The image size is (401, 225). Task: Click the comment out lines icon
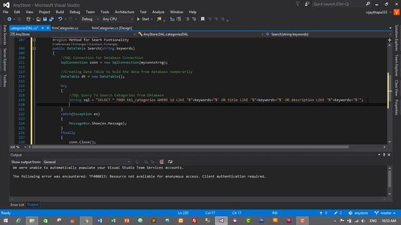[x=187, y=19]
